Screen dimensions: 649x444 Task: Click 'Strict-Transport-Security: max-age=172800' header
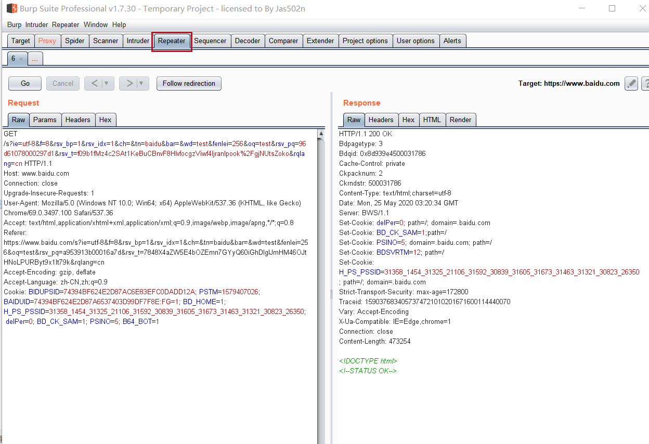404,292
